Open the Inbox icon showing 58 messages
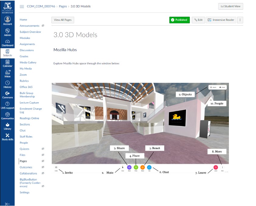Viewport: 256px width, 206px height. pos(7,73)
